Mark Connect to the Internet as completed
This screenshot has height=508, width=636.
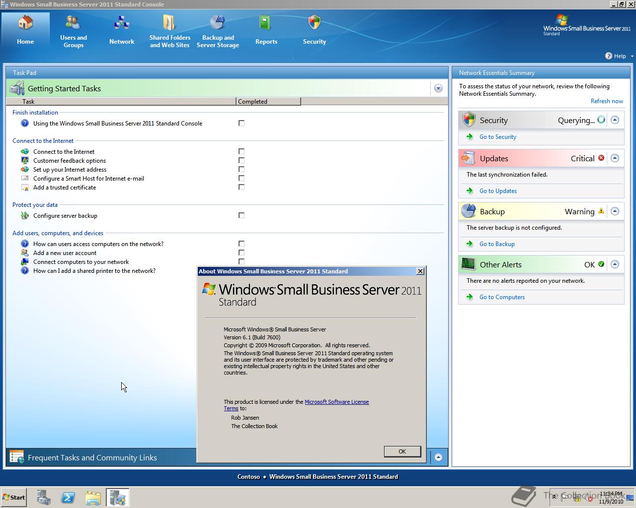pyautogui.click(x=241, y=151)
